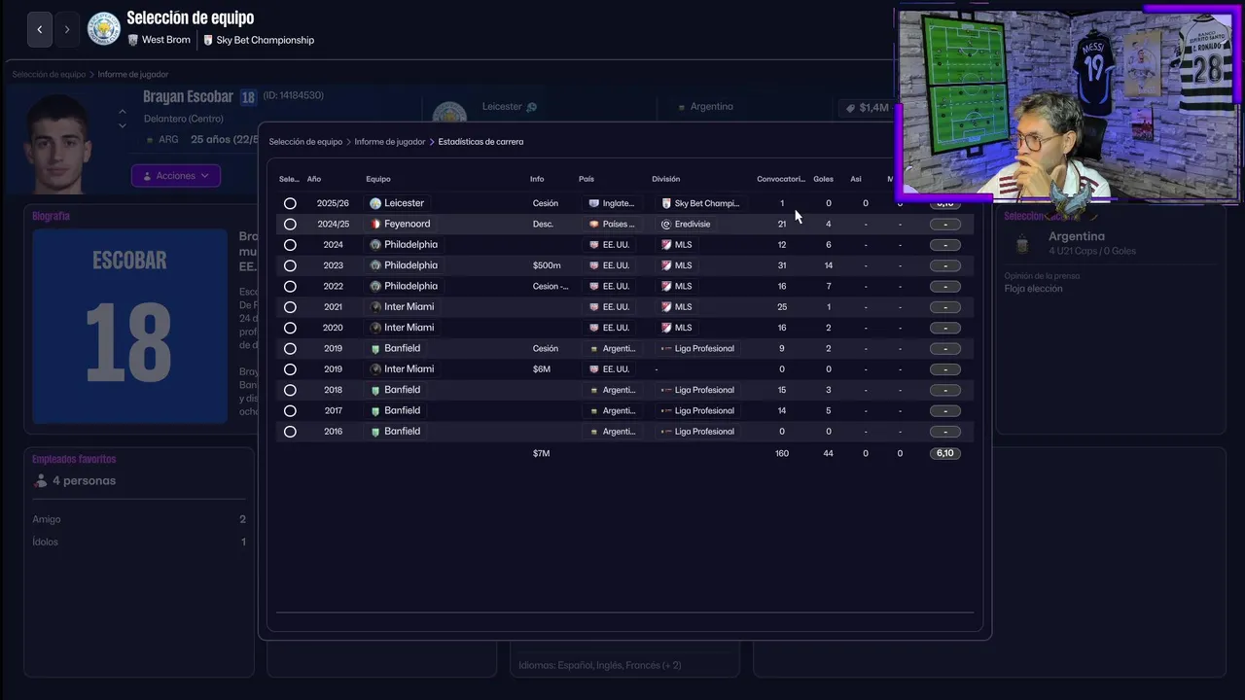The image size is (1245, 700).
Task: Open Sky Bet Championship link in header
Action: click(x=266, y=40)
